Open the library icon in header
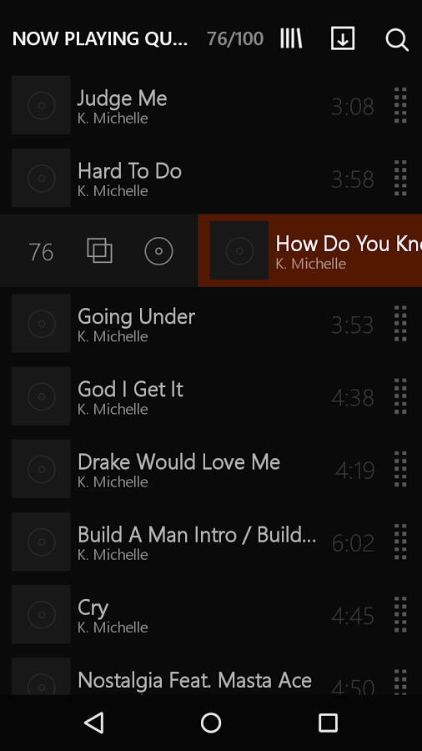 pos(291,38)
